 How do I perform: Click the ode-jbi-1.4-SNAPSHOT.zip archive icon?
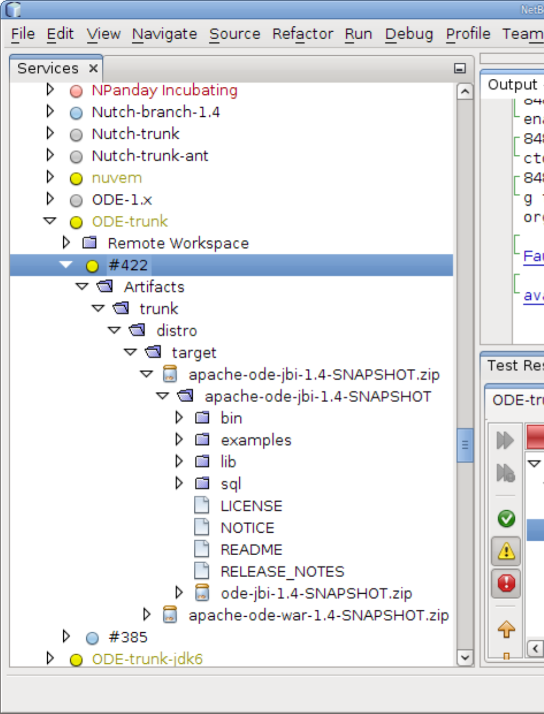[x=201, y=593]
